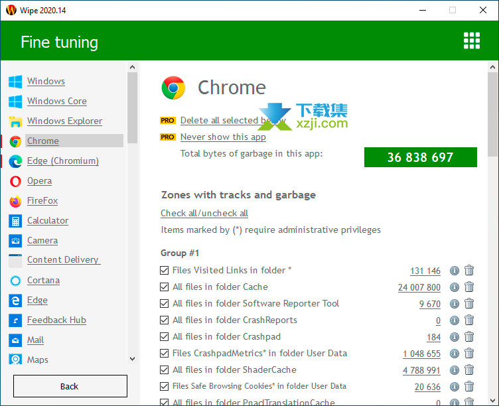Click Check all/uncheck all link
The image size is (499, 406).
pos(204,213)
